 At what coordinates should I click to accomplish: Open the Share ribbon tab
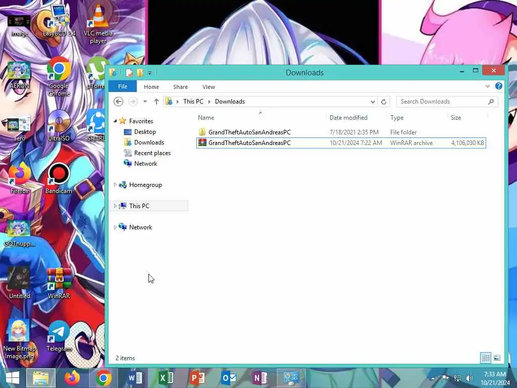pyautogui.click(x=180, y=87)
